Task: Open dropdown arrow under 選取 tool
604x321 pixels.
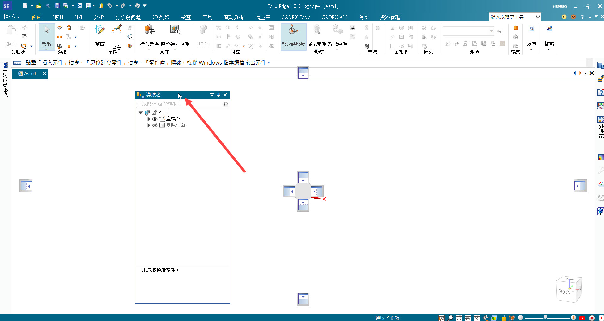Action: 46,50
